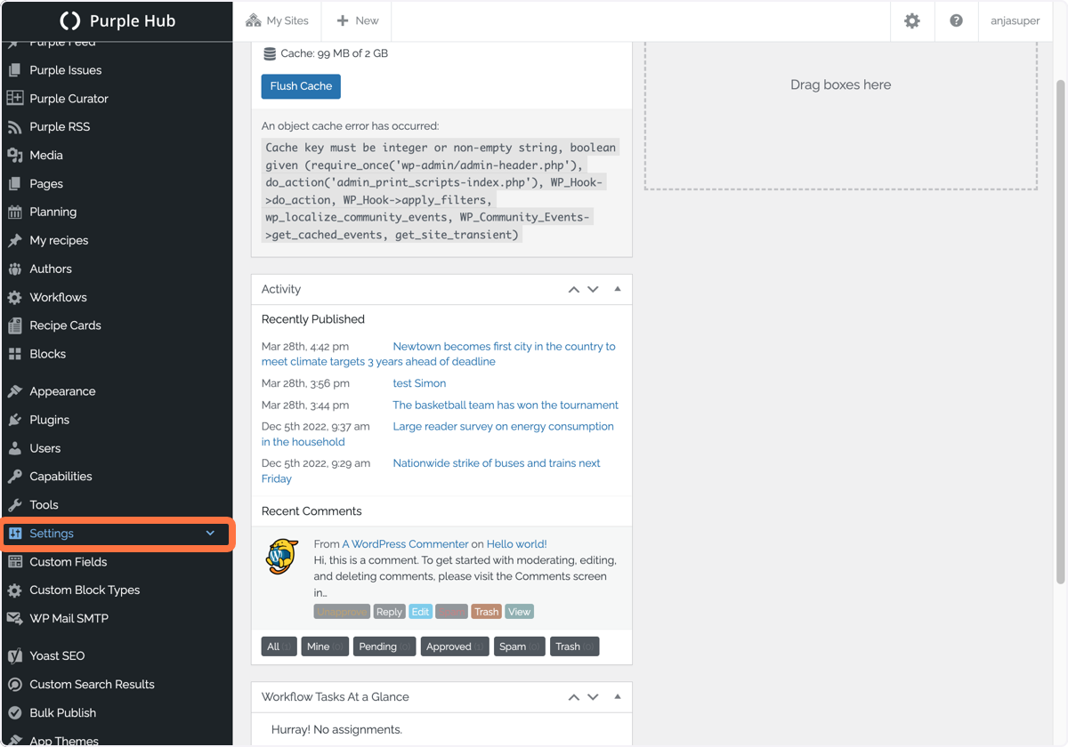Click the Custom Block Types gear icon
This screenshot has height=747, width=1068.
coord(14,590)
